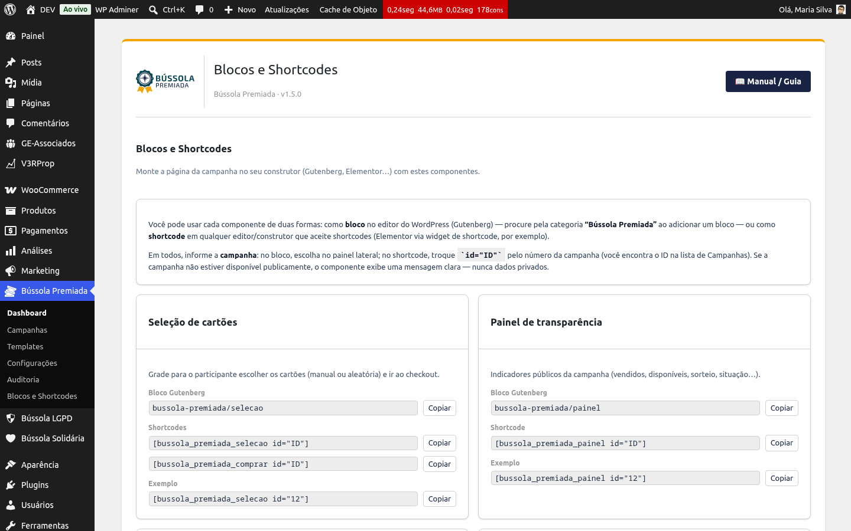Click the plus icon next to Novo
This screenshot has width=851, height=531.
[x=229, y=9]
